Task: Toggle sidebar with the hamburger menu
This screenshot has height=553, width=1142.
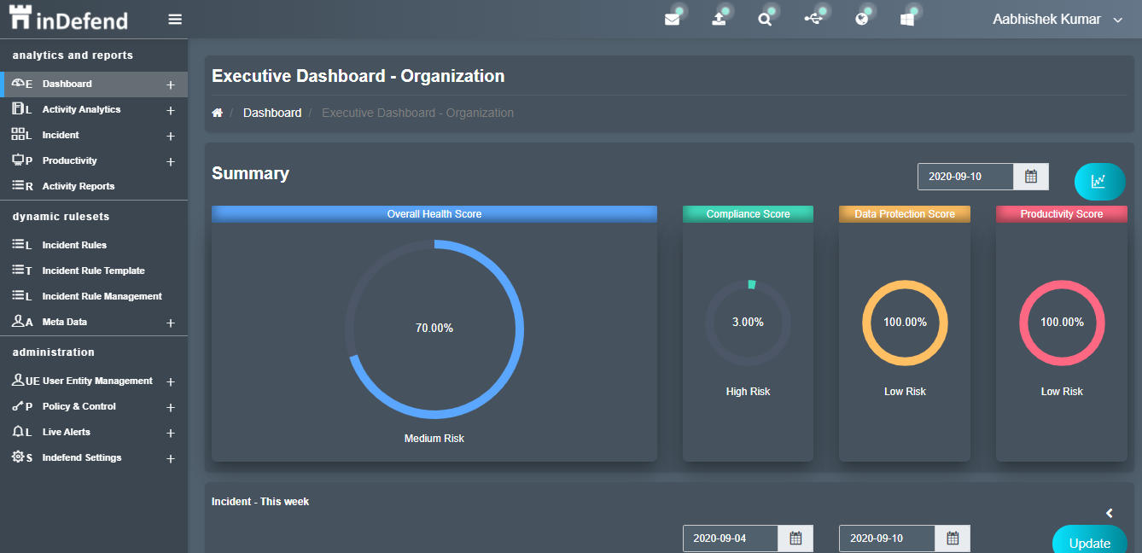Action: click(x=175, y=20)
